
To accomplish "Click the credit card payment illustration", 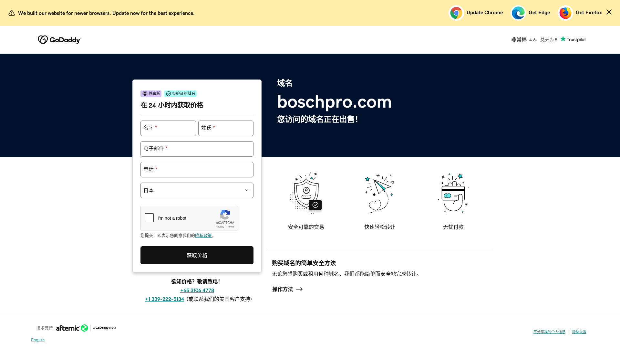I will pyautogui.click(x=453, y=193).
